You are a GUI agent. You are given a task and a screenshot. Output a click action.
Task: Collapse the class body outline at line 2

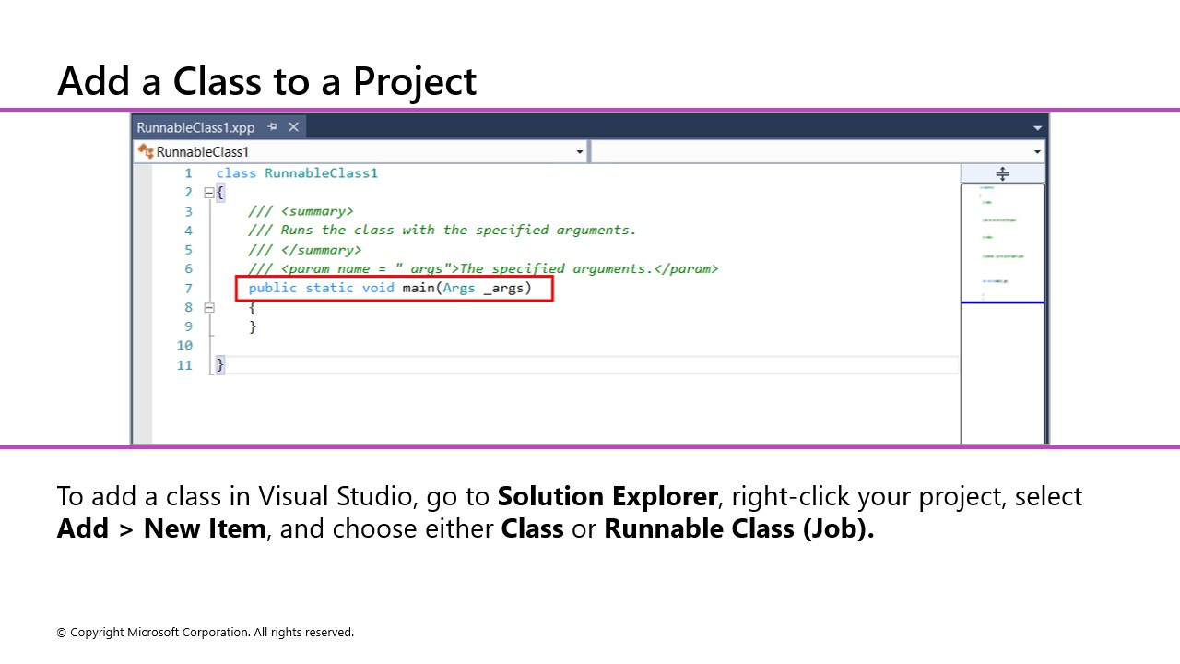pyautogui.click(x=209, y=192)
